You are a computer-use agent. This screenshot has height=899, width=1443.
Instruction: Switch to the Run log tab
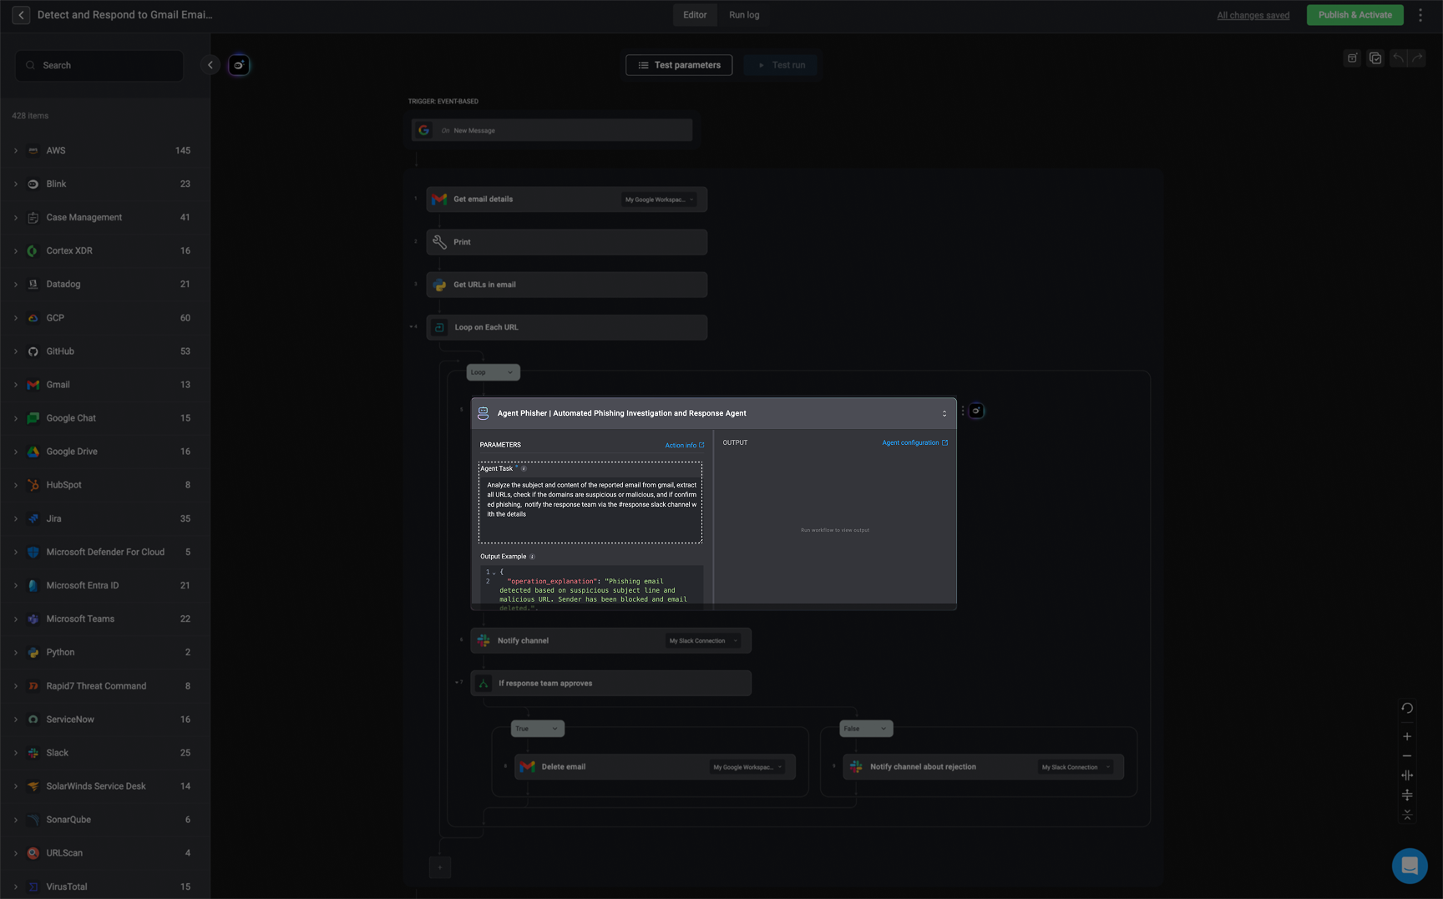744,15
